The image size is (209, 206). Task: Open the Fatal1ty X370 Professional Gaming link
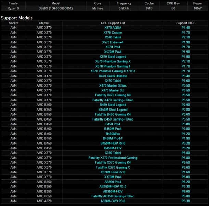tap(113, 158)
